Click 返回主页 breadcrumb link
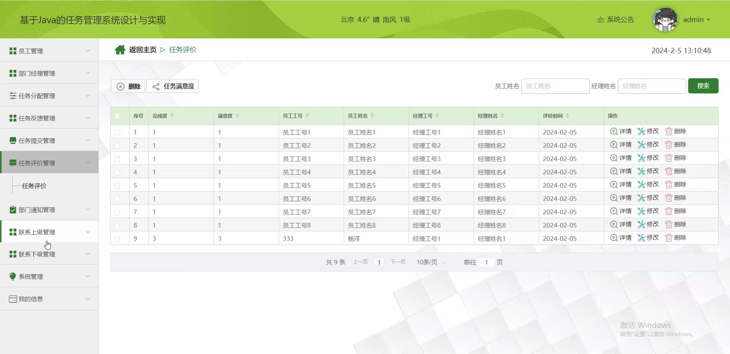 pyautogui.click(x=143, y=50)
